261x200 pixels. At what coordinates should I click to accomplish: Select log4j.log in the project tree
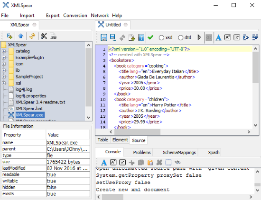(24, 89)
